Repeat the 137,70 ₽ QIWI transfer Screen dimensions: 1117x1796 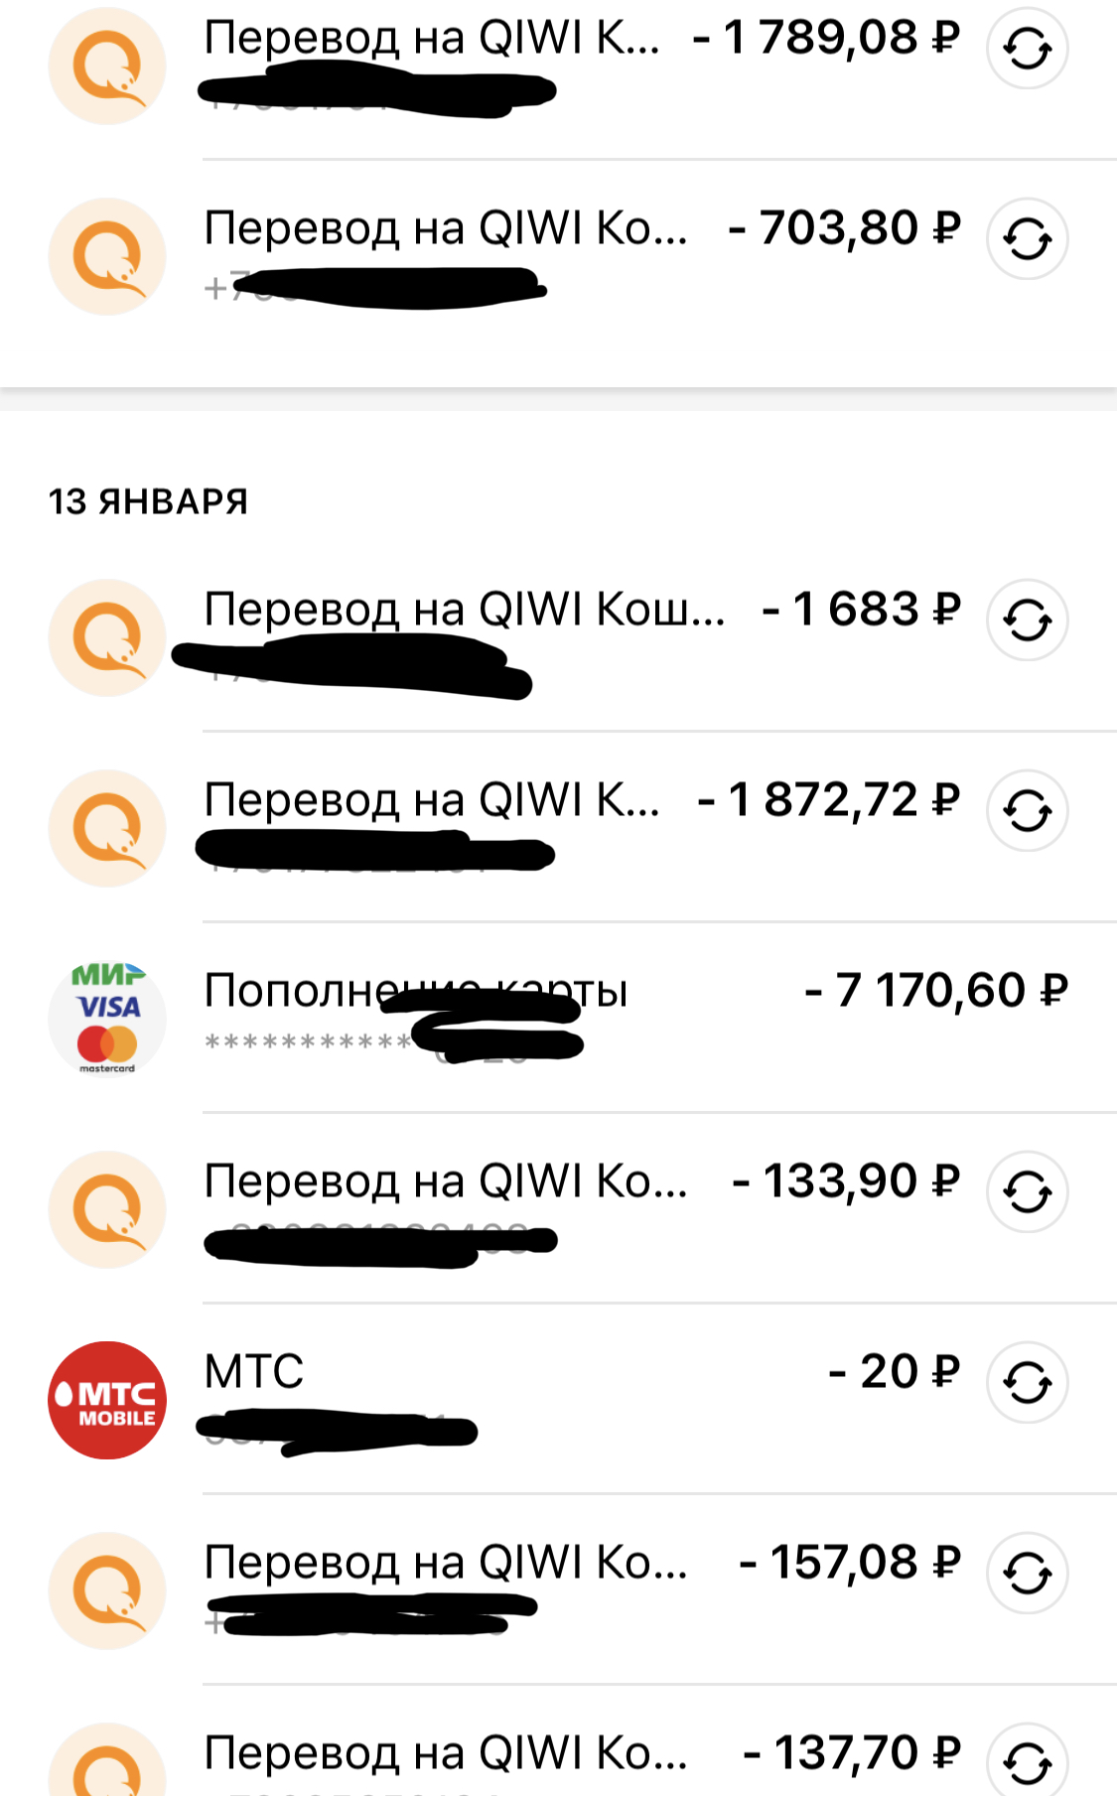pos(1027,1761)
